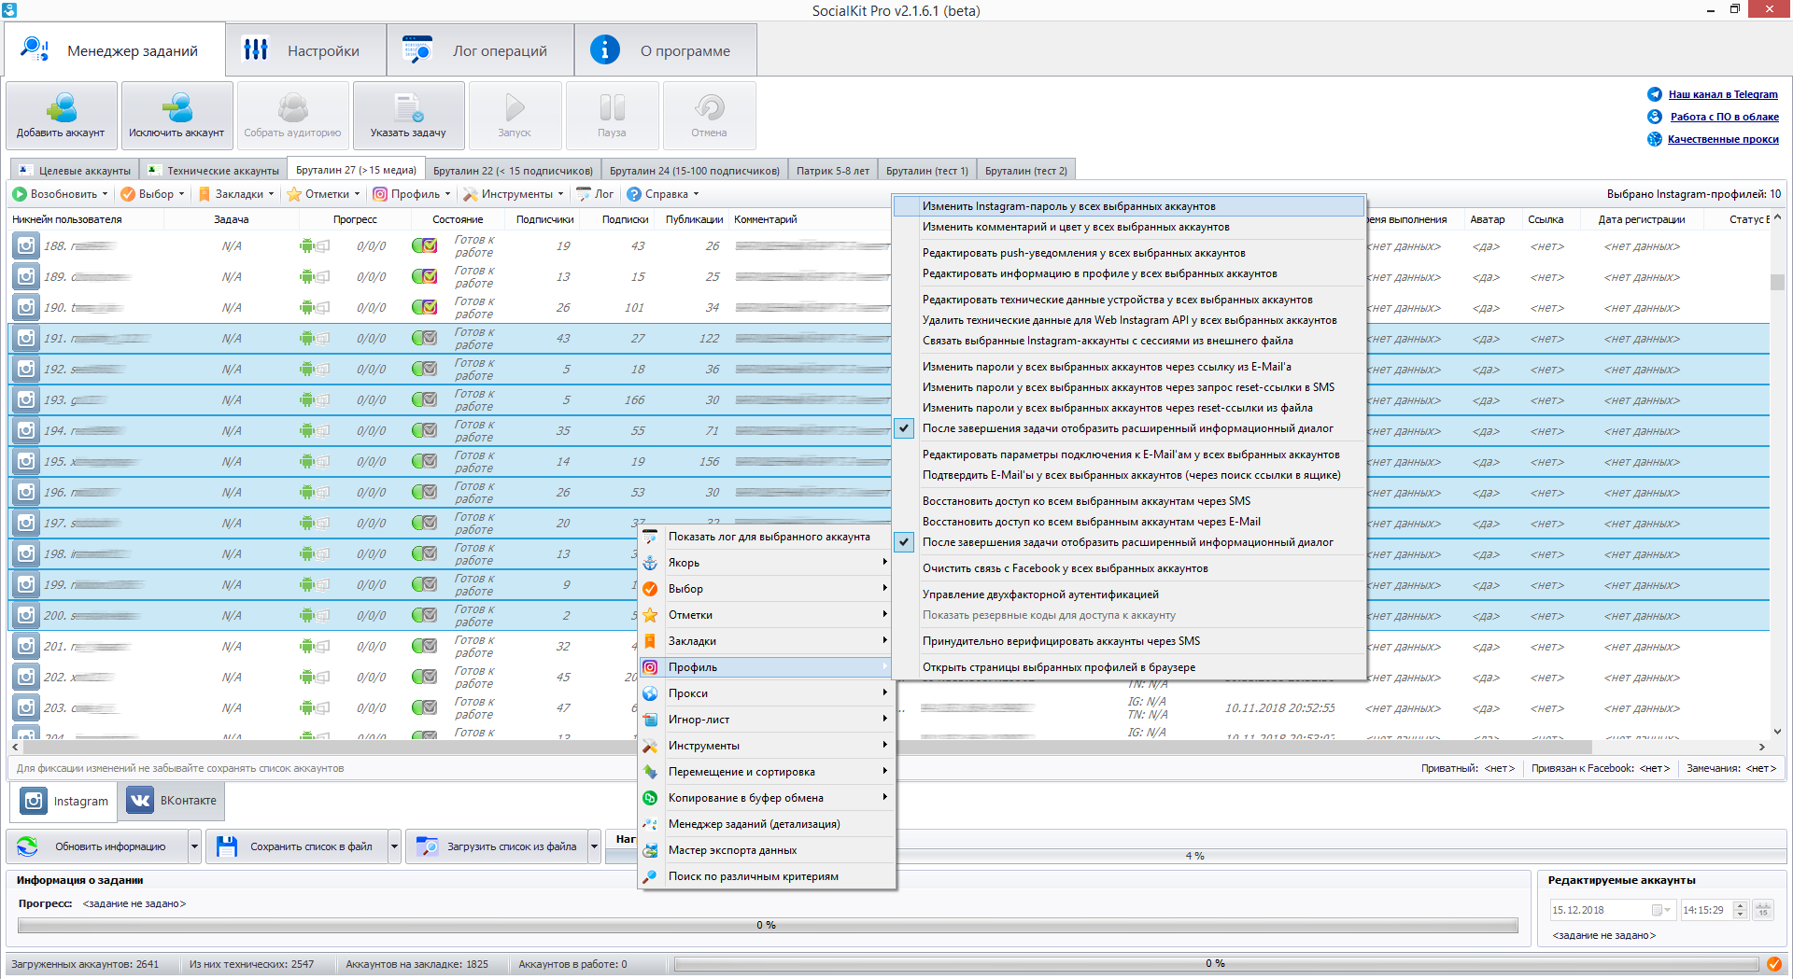
Task: Increment the time 14:15:29 stepper
Action: (x=1740, y=905)
